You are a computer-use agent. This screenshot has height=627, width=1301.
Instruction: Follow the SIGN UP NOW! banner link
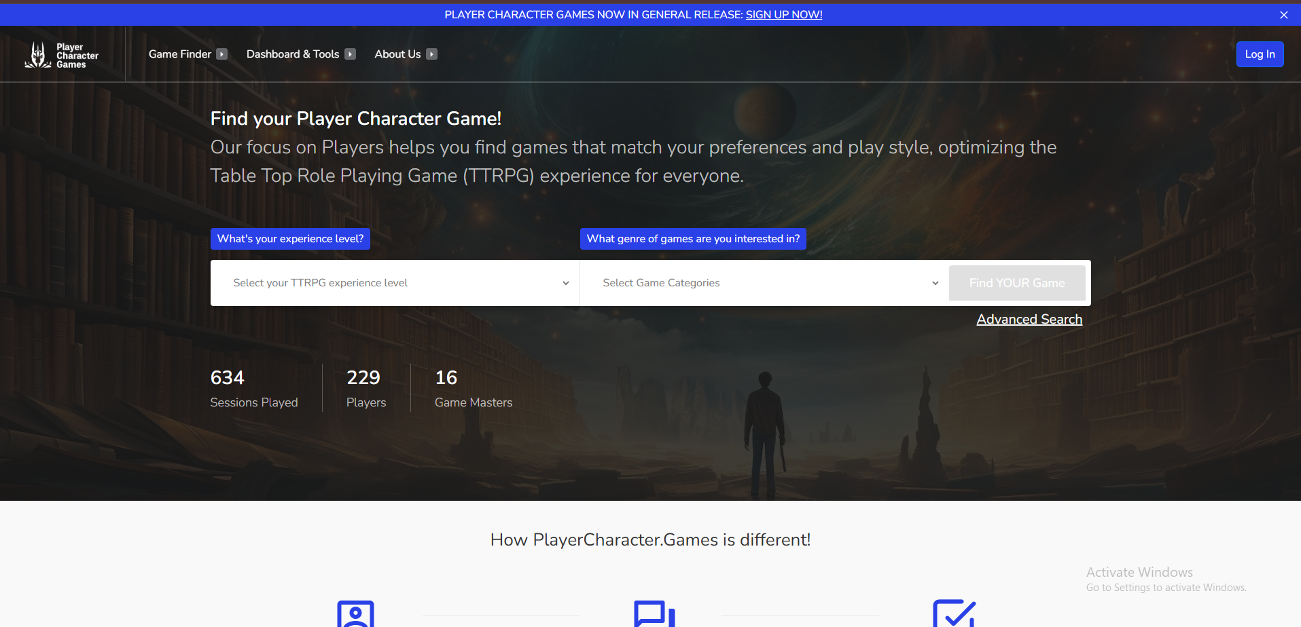[783, 15]
